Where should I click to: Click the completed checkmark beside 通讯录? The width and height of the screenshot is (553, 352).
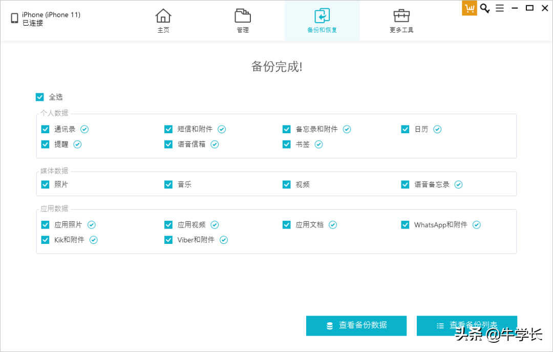coord(84,129)
